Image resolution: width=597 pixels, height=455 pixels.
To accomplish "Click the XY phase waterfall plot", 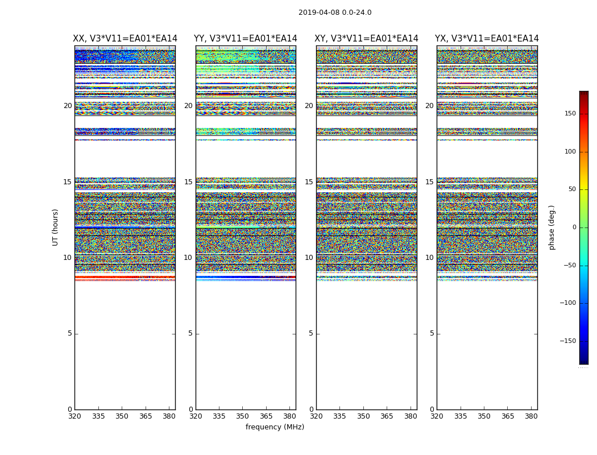I will (366, 227).
